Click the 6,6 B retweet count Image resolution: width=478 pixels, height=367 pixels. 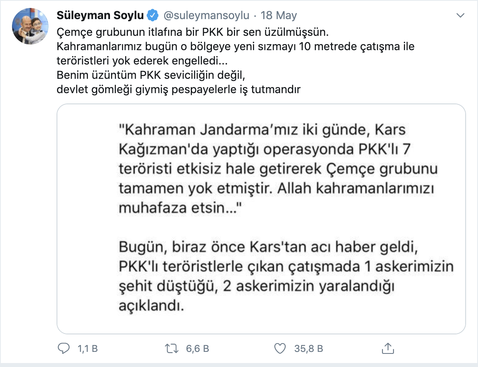click(x=197, y=349)
